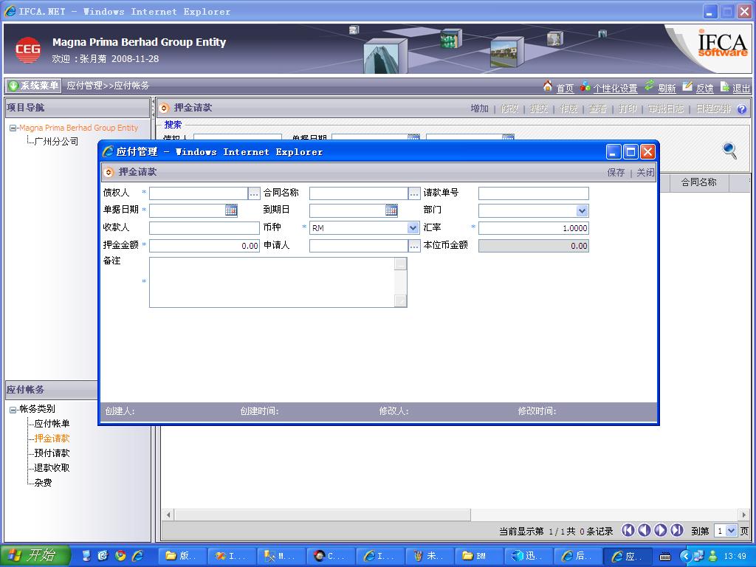
Task: Click the 申请人 lookup ellipsis button
Action: click(x=414, y=246)
